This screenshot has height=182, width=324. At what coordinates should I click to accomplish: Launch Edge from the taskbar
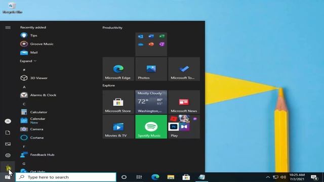pos(155,177)
